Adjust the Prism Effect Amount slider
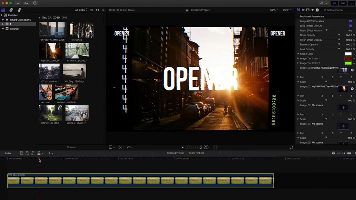This screenshot has width=356, height=200. (x=326, y=30)
